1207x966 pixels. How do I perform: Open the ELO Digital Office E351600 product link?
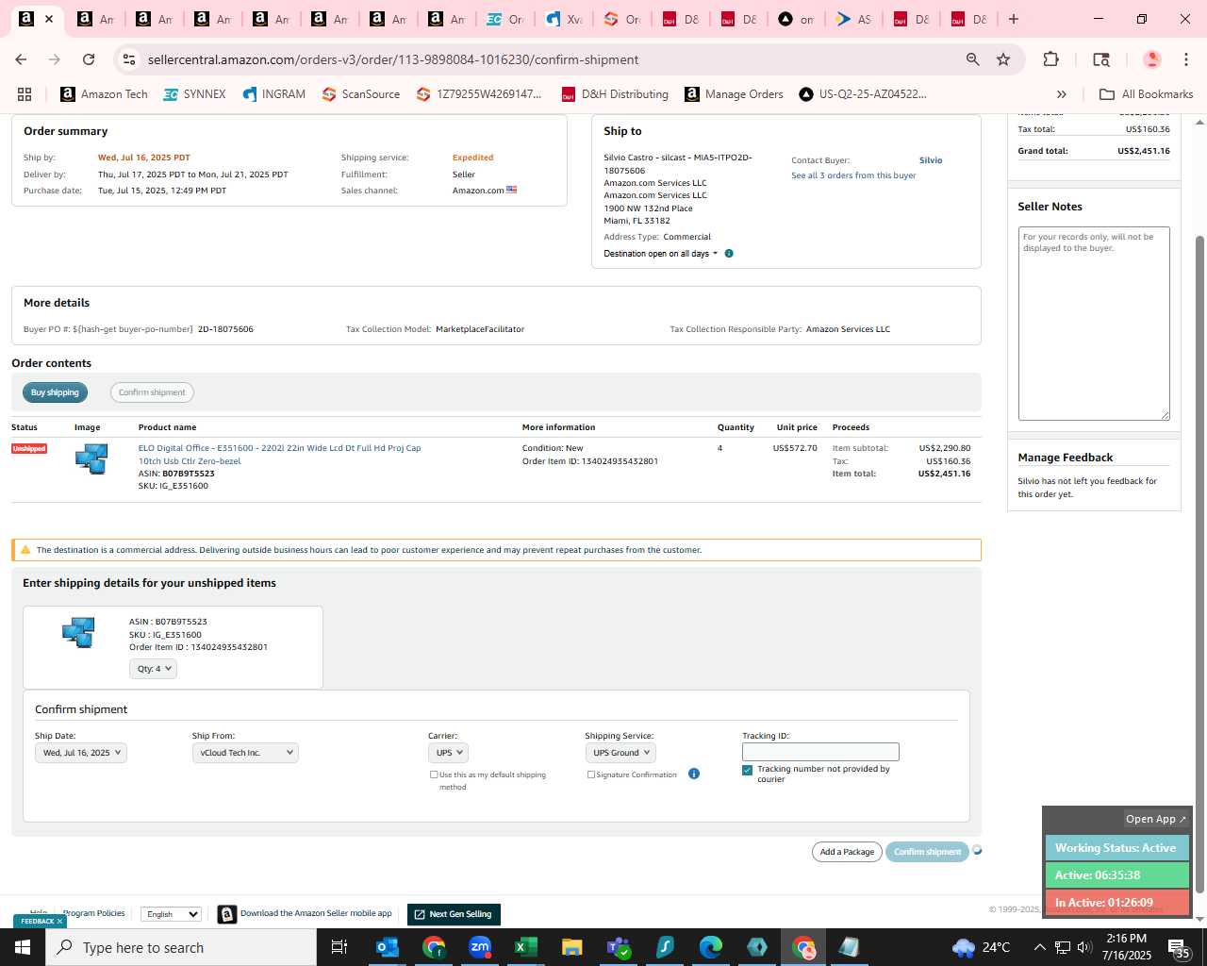pyautogui.click(x=279, y=455)
